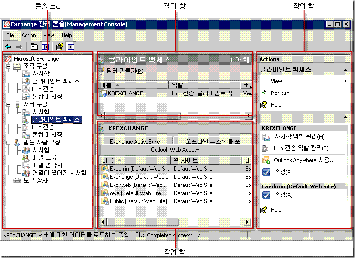Open the Help menu
The image size is (355, 258).
[x=67, y=36]
